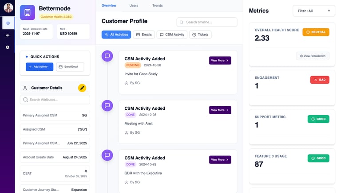Viewport: 341px width, 193px height.
Task: Select the row showing July 22, 2025
Action: click(55, 143)
